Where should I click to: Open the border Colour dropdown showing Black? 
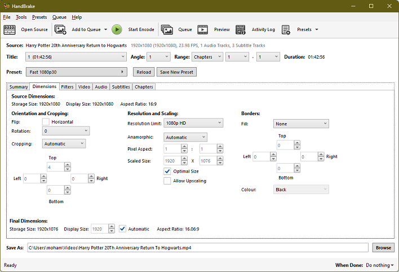click(x=301, y=190)
